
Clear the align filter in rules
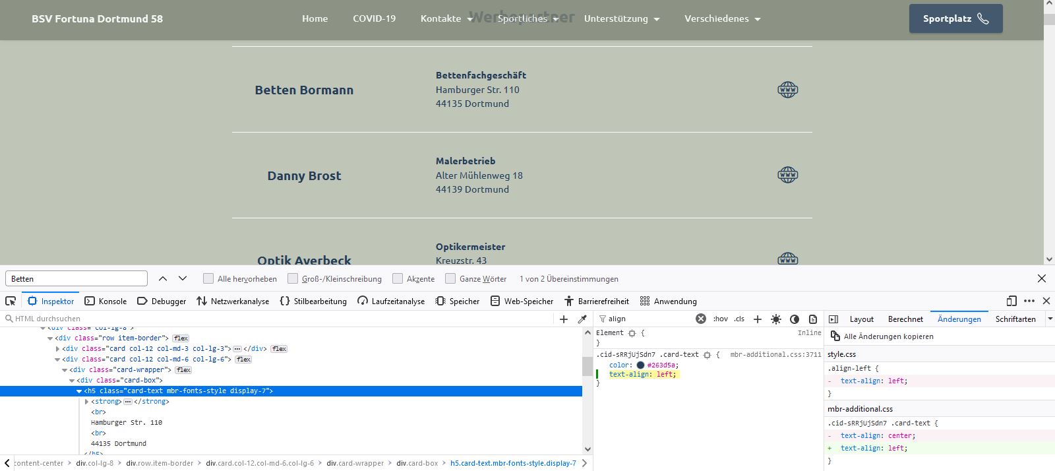pyautogui.click(x=701, y=319)
